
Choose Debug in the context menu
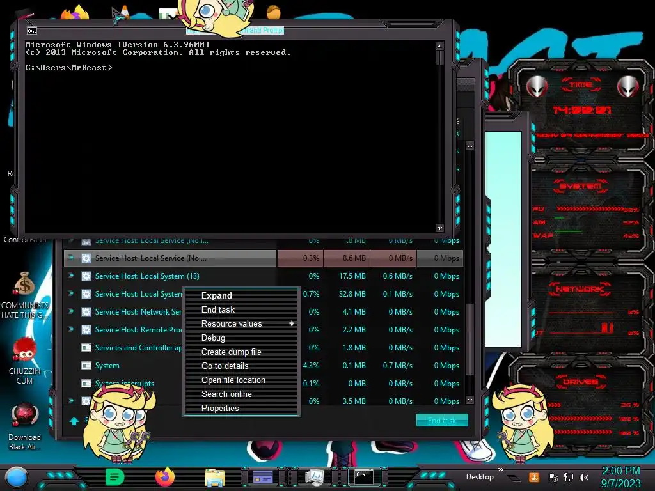pyautogui.click(x=213, y=338)
